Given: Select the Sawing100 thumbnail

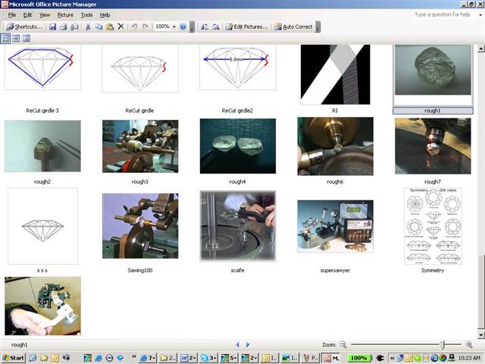Looking at the screenshot, I should point(140,226).
